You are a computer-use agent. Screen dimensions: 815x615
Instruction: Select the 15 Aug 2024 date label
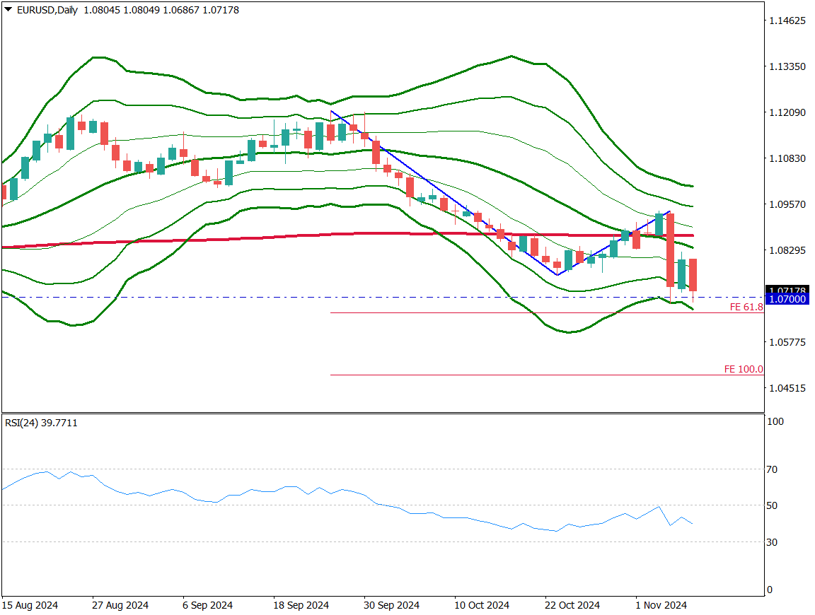[x=30, y=605]
